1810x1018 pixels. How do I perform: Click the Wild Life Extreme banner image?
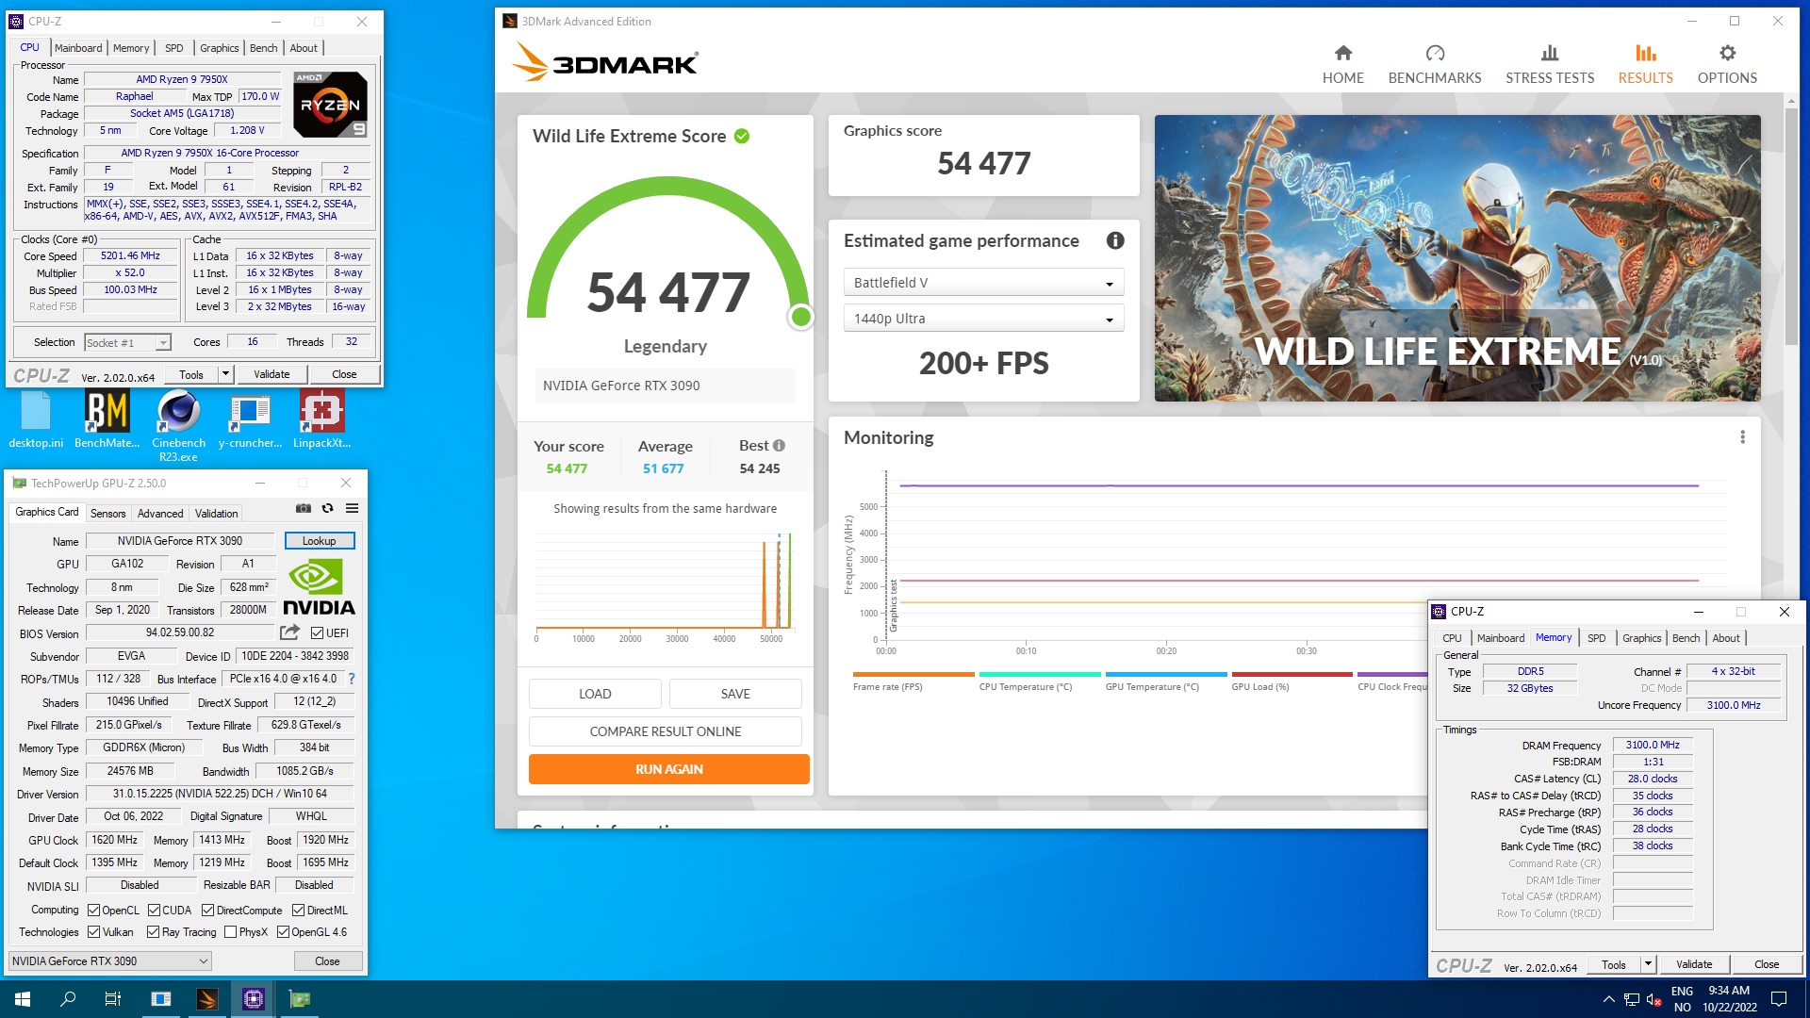pyautogui.click(x=1456, y=258)
